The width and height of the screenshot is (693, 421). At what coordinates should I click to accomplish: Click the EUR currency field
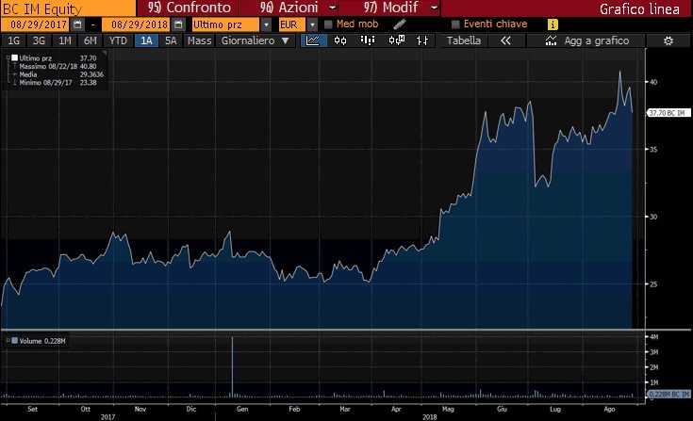point(291,24)
